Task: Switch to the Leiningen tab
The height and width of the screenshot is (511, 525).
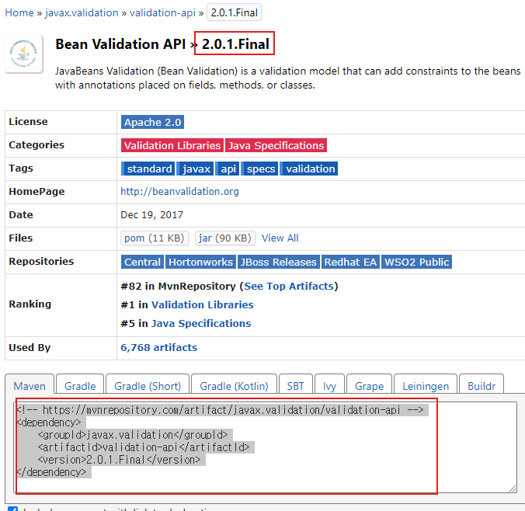Action: coord(426,386)
